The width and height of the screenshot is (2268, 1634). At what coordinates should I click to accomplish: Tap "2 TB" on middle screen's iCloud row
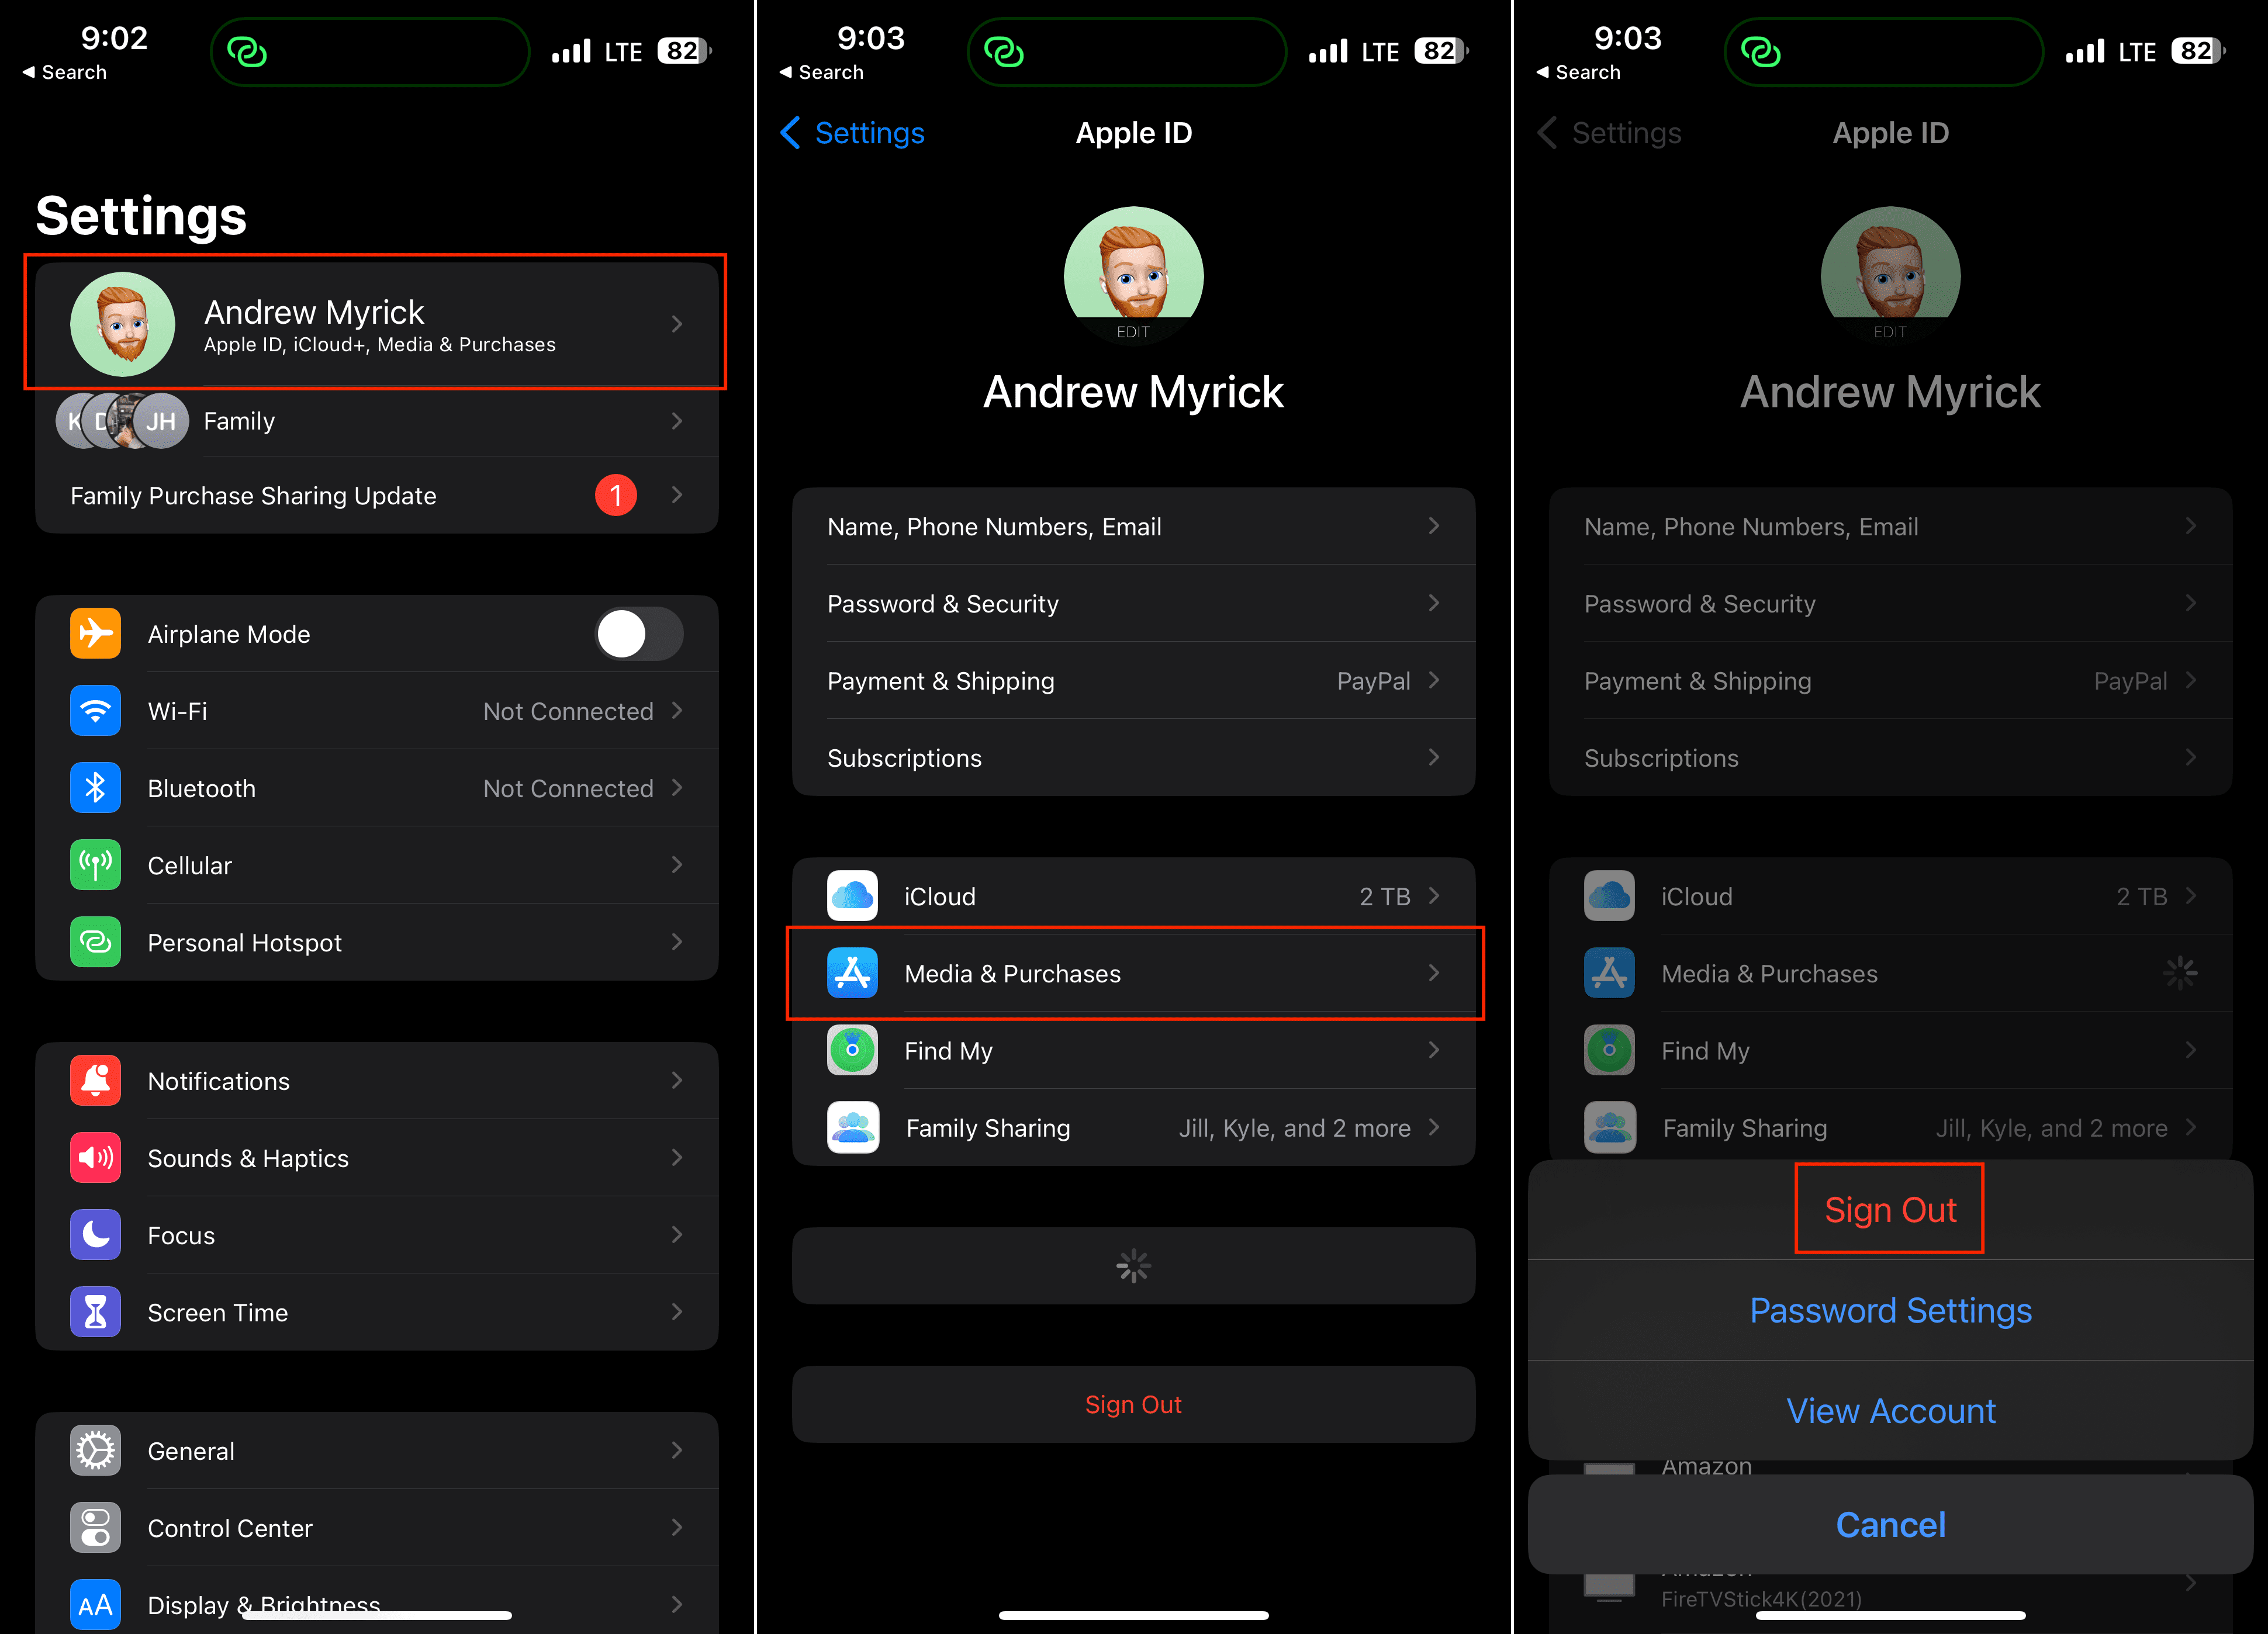[1384, 896]
